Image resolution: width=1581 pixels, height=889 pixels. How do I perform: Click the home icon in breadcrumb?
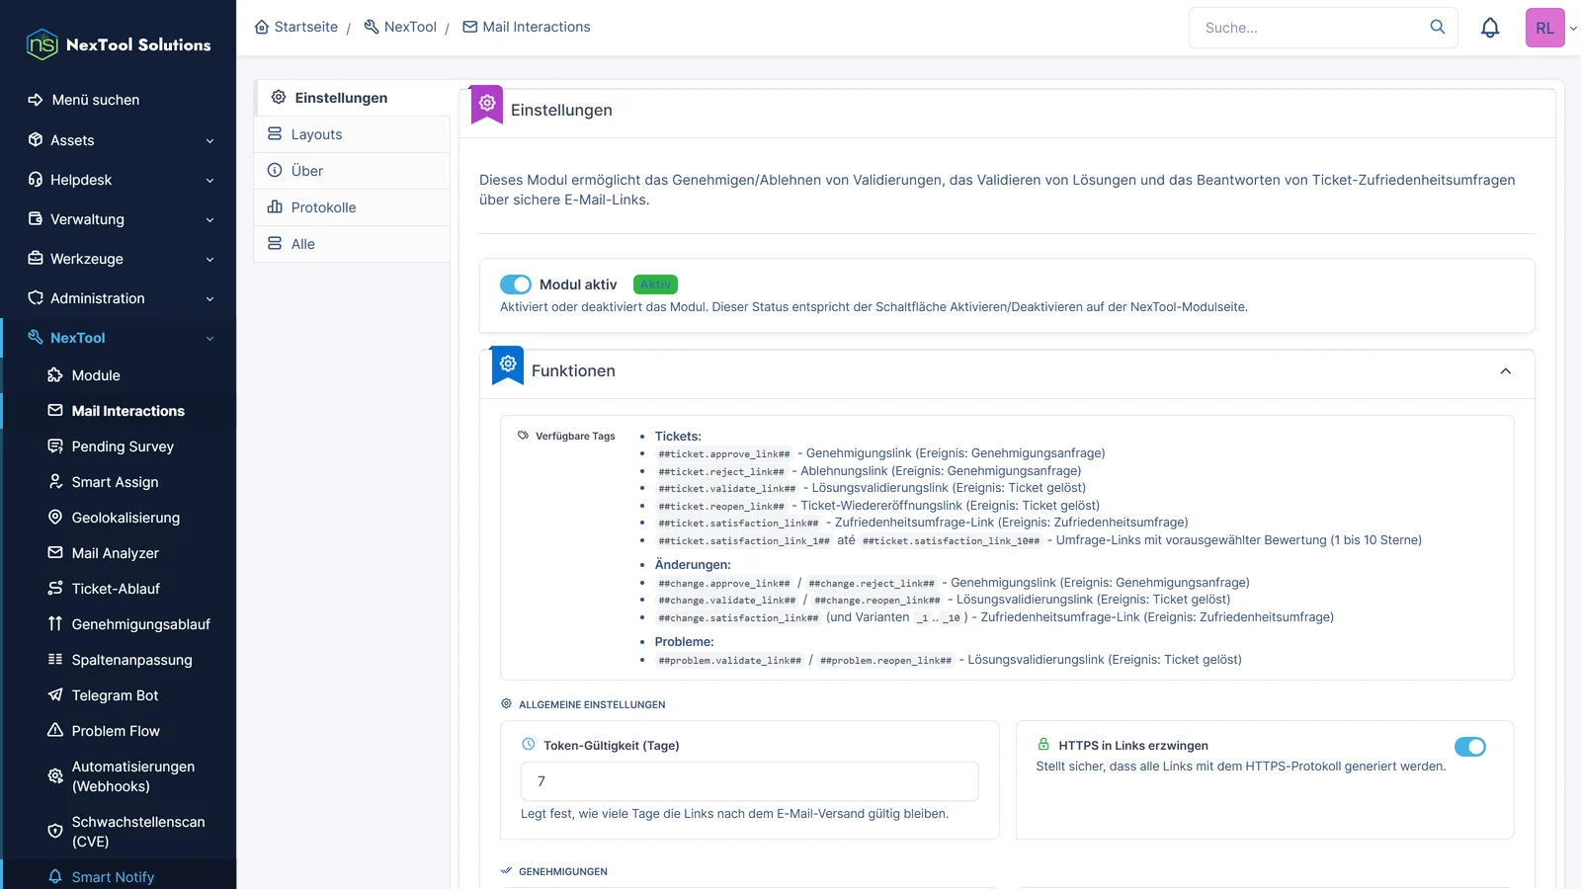point(262,27)
